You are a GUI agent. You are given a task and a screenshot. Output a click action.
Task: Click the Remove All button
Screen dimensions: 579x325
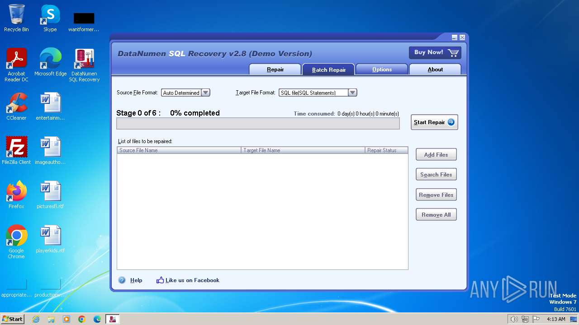click(x=436, y=215)
